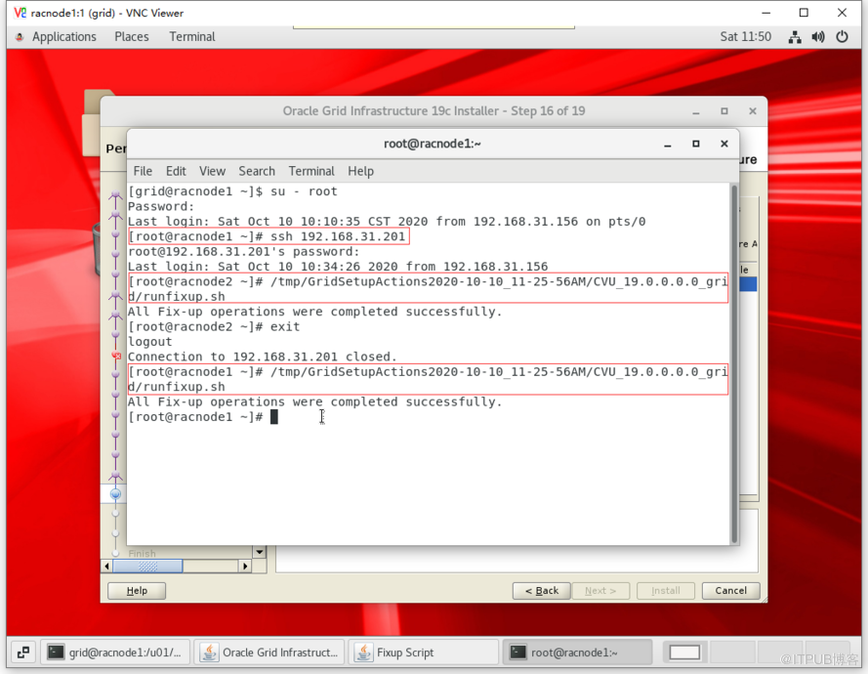This screenshot has height=674, width=868.
Task: Click the 'logout' line in terminal
Action: [150, 342]
